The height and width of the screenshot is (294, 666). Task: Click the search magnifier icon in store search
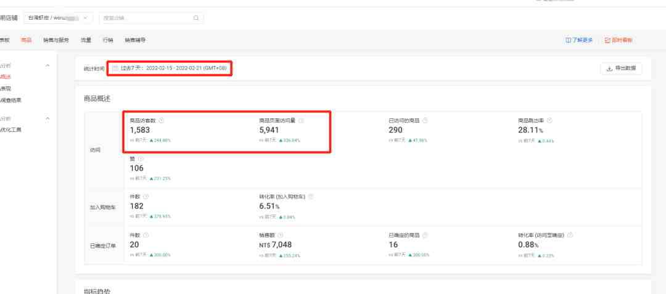pos(196,18)
